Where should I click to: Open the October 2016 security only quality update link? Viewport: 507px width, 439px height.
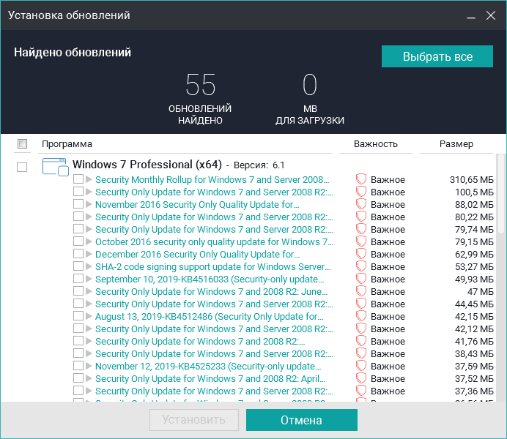[215, 241]
